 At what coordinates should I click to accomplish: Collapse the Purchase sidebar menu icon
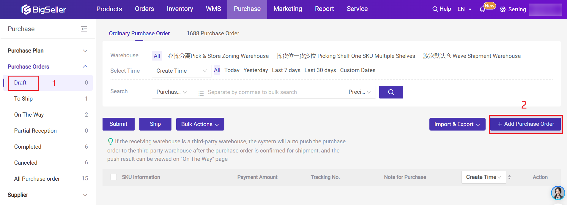[x=84, y=29]
